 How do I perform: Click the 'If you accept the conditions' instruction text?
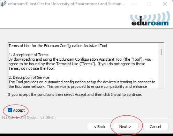[x=75, y=95]
